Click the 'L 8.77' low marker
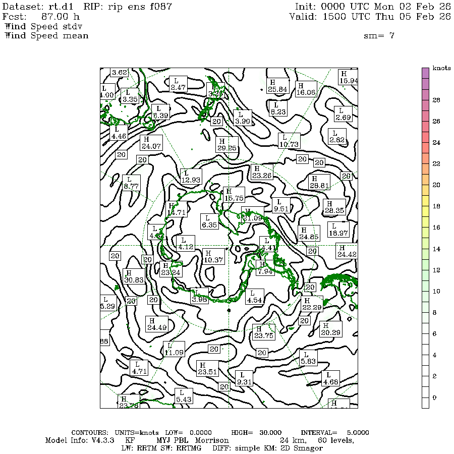Image resolution: width=454 pixels, height=454 pixels. click(x=132, y=183)
